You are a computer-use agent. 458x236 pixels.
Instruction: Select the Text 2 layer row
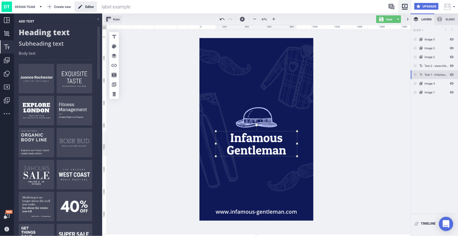(x=434, y=66)
